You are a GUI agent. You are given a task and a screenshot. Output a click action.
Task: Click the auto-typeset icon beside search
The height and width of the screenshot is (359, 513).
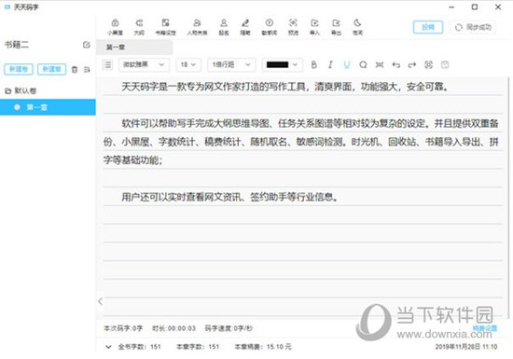[x=380, y=64]
